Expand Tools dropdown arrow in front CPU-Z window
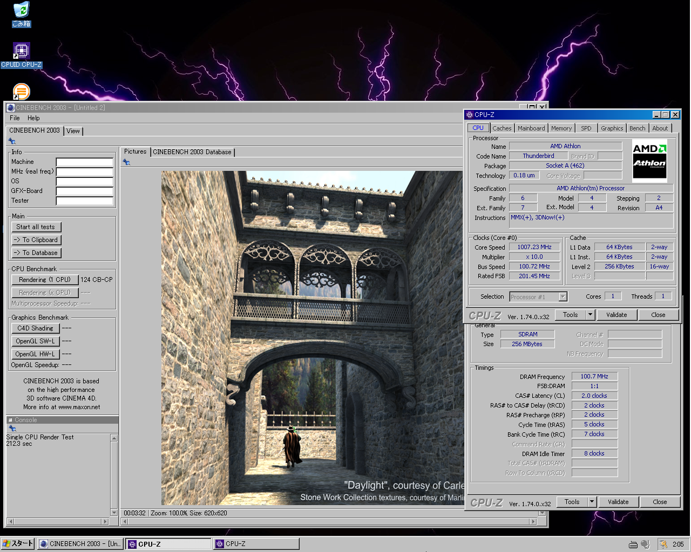 [x=591, y=315]
